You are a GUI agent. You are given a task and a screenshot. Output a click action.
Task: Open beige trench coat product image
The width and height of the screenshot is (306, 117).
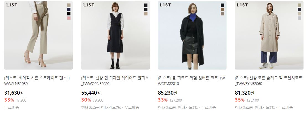269,35
